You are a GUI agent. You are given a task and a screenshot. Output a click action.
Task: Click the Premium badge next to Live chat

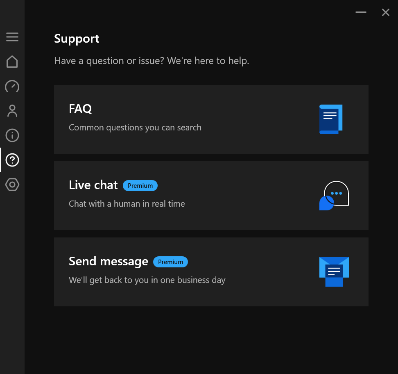(x=140, y=185)
